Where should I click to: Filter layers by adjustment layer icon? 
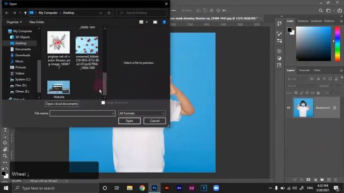(x=318, y=79)
